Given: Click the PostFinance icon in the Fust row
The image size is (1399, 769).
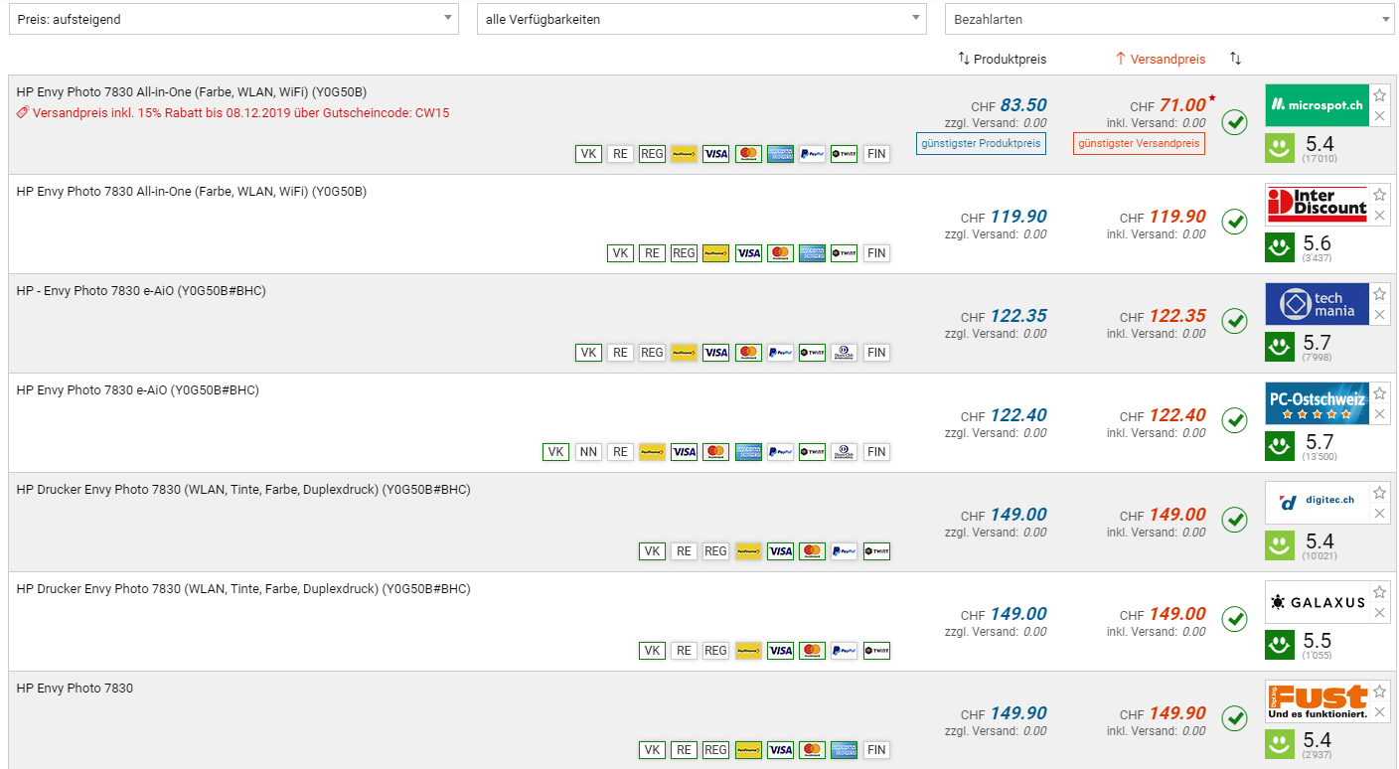Looking at the screenshot, I should click(748, 750).
